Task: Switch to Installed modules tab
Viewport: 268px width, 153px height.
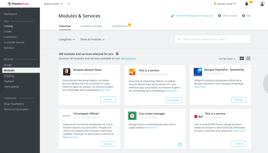Action: pyautogui.click(x=91, y=26)
